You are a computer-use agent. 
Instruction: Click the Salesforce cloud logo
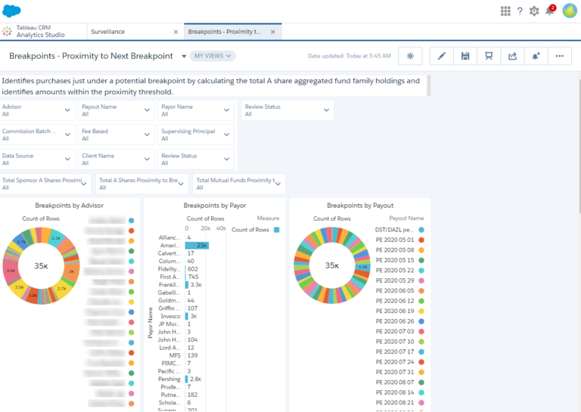coord(11,11)
